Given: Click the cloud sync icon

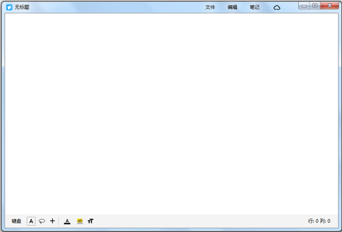Looking at the screenshot, I should tap(277, 7).
